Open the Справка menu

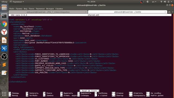[x=59, y=9]
